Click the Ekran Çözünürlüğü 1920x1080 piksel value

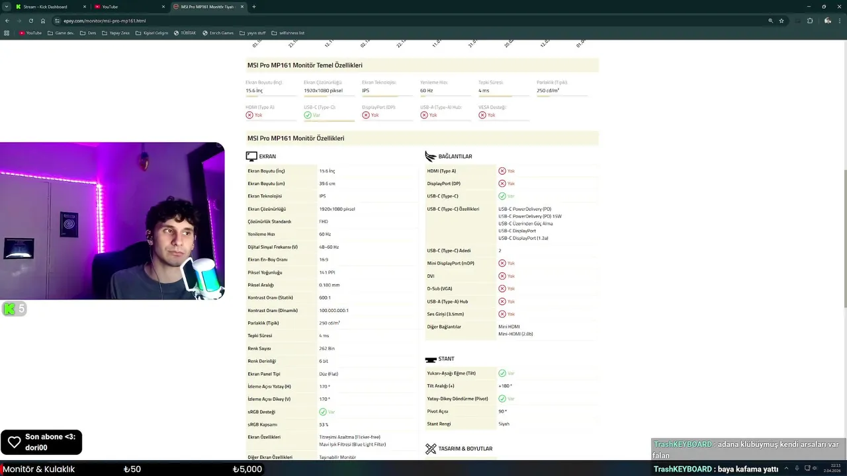tap(323, 91)
